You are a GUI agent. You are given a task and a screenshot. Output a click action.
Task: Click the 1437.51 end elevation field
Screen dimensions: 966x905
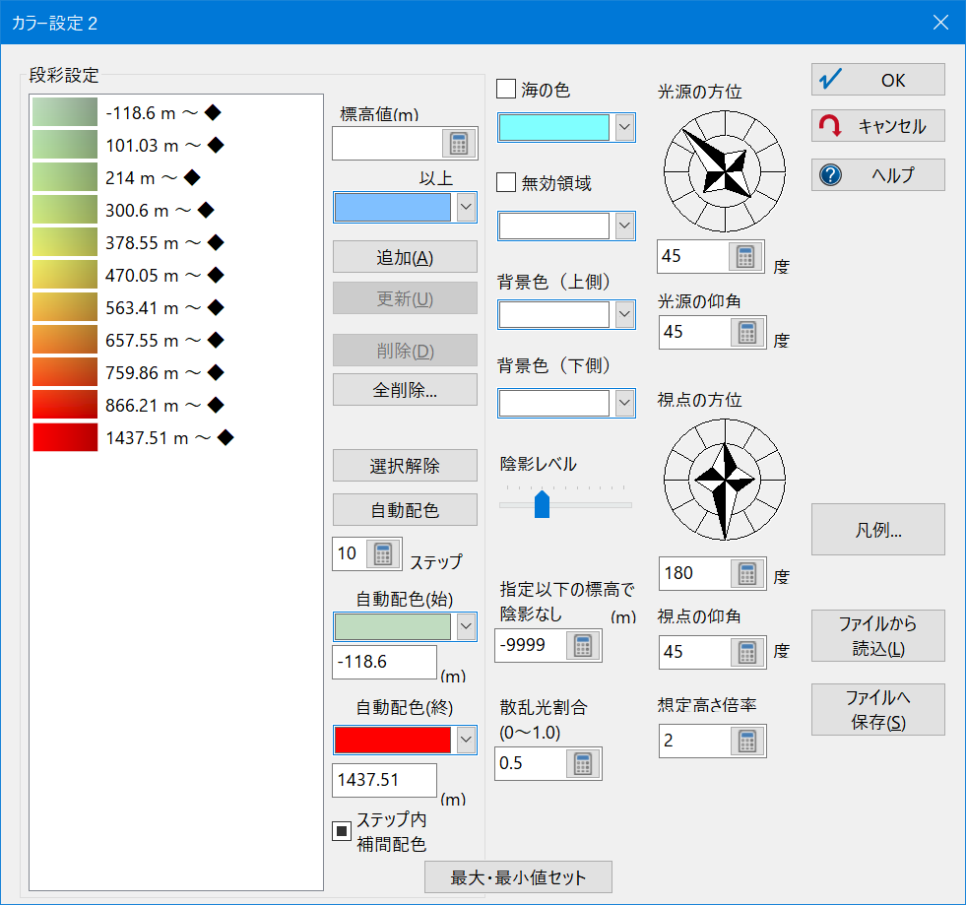click(384, 780)
